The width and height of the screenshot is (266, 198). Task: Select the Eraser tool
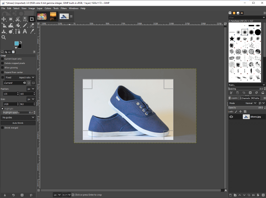coord(32,26)
